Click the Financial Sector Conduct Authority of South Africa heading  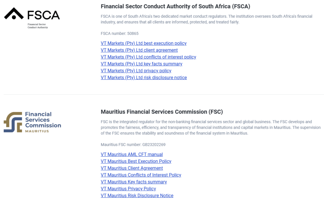(175, 6)
